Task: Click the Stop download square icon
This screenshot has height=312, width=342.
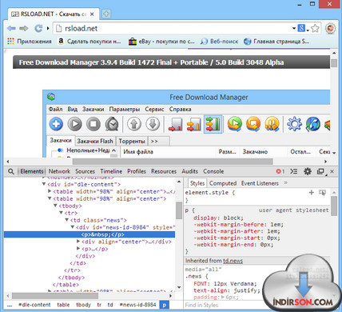Action: (x=93, y=124)
